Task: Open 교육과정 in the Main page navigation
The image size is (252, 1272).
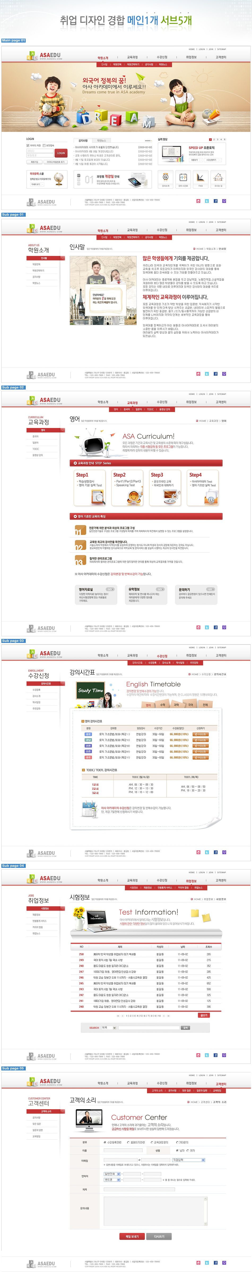Action: [x=132, y=57]
